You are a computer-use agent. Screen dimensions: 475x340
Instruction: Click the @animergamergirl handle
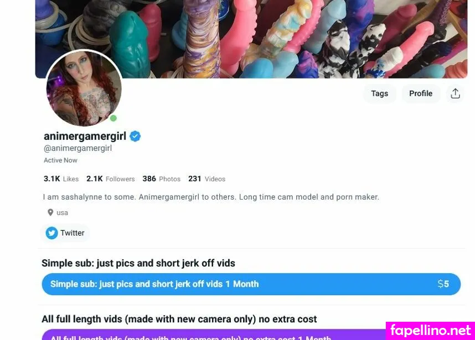pos(78,148)
